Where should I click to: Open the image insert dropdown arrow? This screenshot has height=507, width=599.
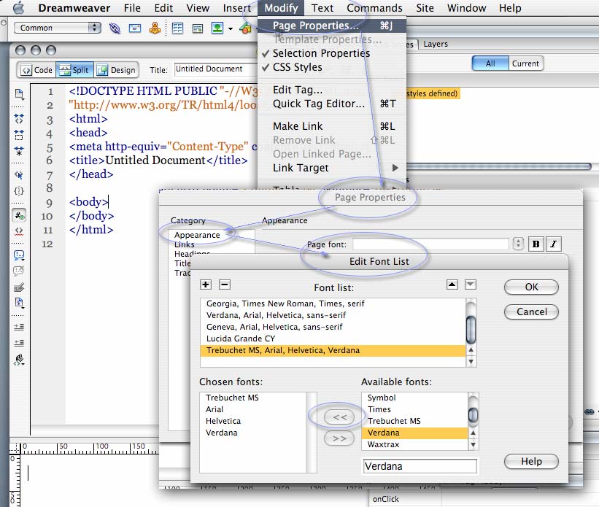pyautogui.click(x=231, y=28)
